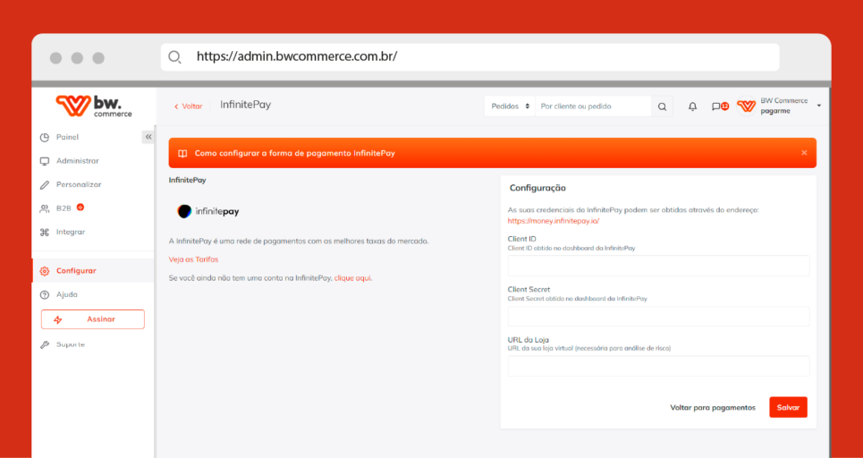Click the 'Por cliente ou pedido' search field
Image resolution: width=863 pixels, height=458 pixels.
pyautogui.click(x=593, y=106)
